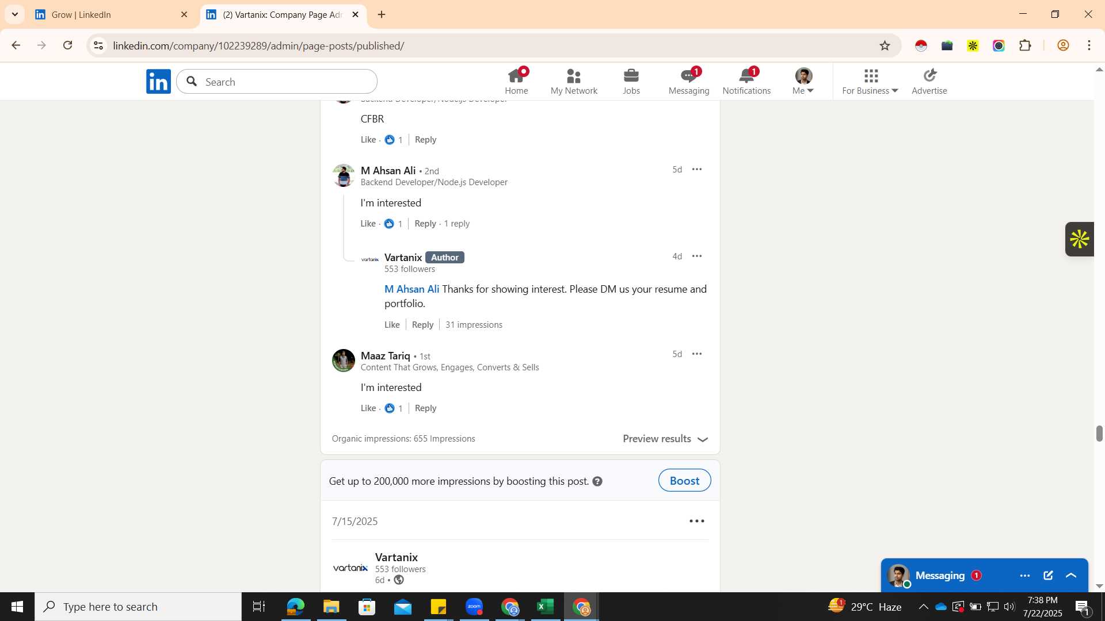Close the Vartanix Company Page tab
Image resolution: width=1105 pixels, height=621 pixels.
pos(355,14)
